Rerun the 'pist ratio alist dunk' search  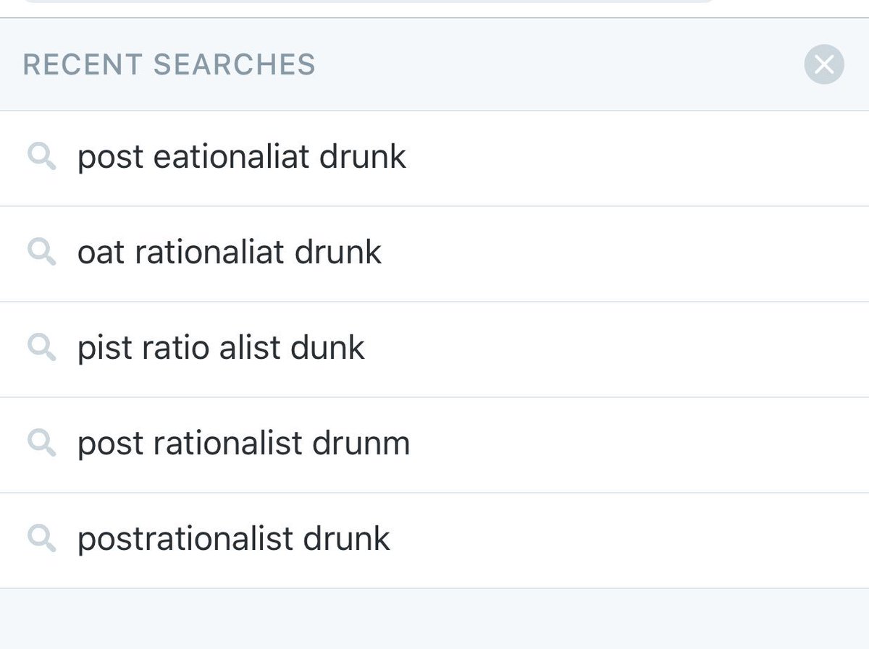221,349
